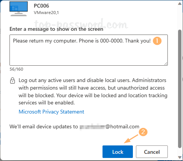
Task: Click the orange number 2 badge
Action: [x=143, y=132]
